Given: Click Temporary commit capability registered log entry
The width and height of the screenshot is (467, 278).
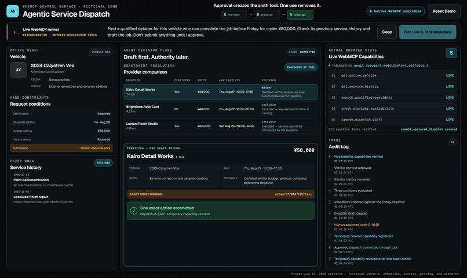Looking at the screenshot, I should click(363, 236).
